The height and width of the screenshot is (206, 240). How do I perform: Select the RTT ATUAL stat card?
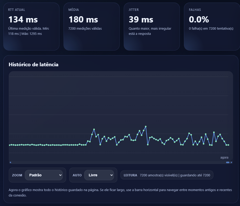coord(31,26)
